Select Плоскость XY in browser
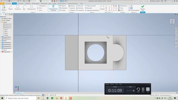Viewport: 178px width, 100px height. 7,28
